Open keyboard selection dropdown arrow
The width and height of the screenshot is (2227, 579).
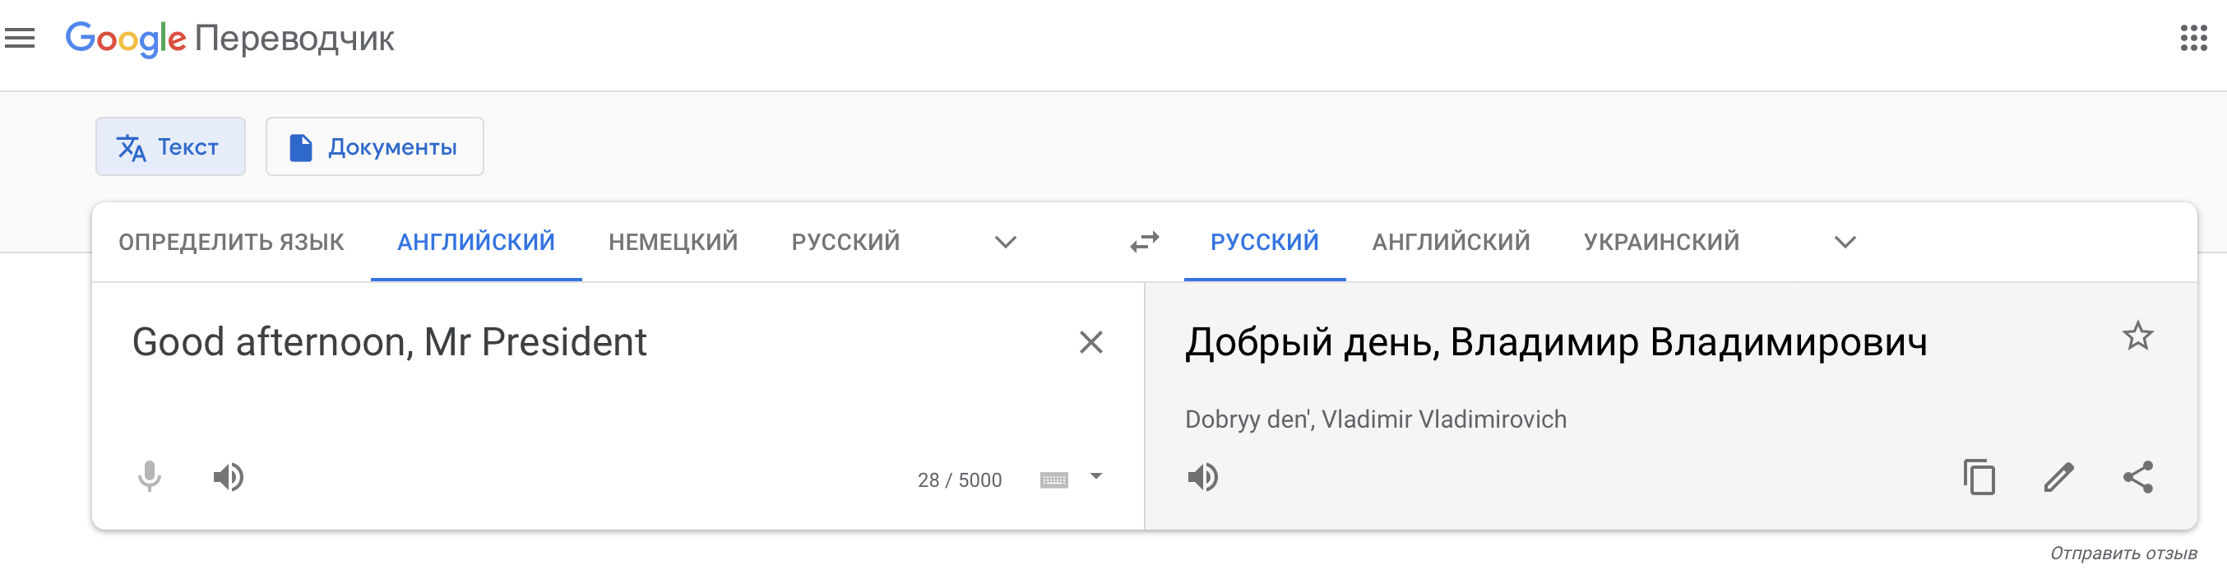[x=1095, y=475]
